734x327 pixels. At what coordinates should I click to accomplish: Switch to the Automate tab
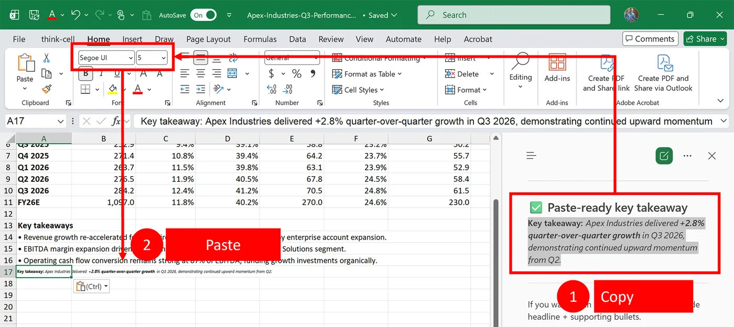click(404, 39)
